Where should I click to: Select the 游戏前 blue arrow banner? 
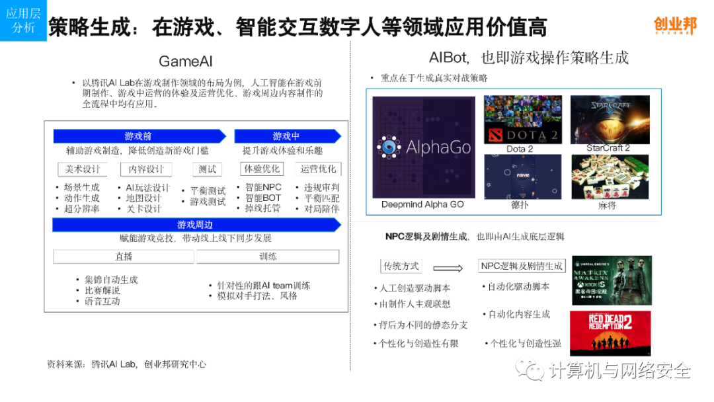coord(139,136)
